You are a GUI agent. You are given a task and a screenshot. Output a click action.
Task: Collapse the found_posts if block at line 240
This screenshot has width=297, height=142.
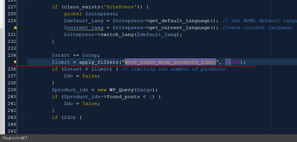(x=22, y=97)
